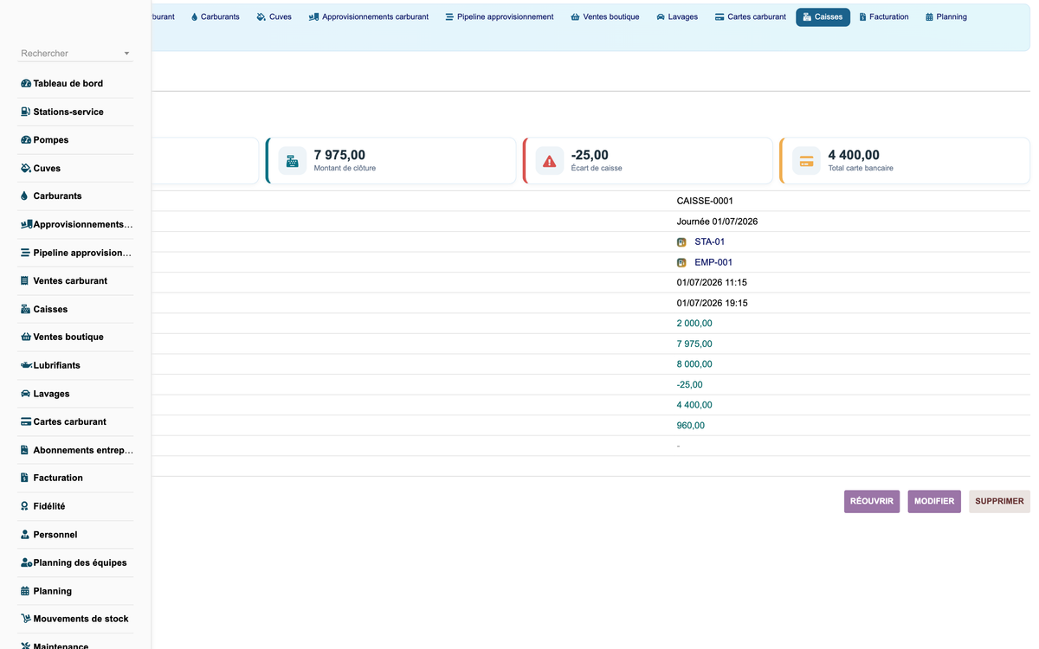Open the Rechercher dropdown arrow
The height and width of the screenshot is (649, 1039).
point(126,54)
